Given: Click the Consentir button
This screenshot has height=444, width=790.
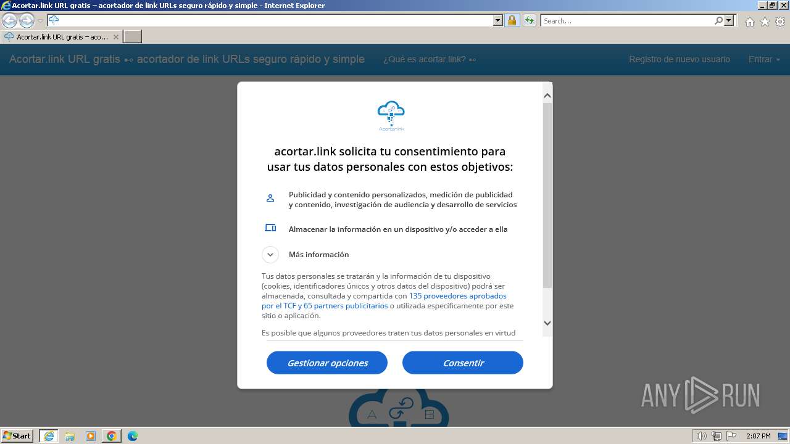Looking at the screenshot, I should 463,363.
